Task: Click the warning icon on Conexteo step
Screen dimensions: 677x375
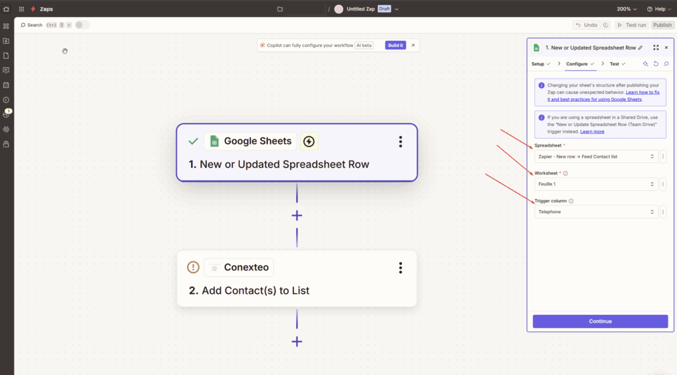Action: [193, 267]
